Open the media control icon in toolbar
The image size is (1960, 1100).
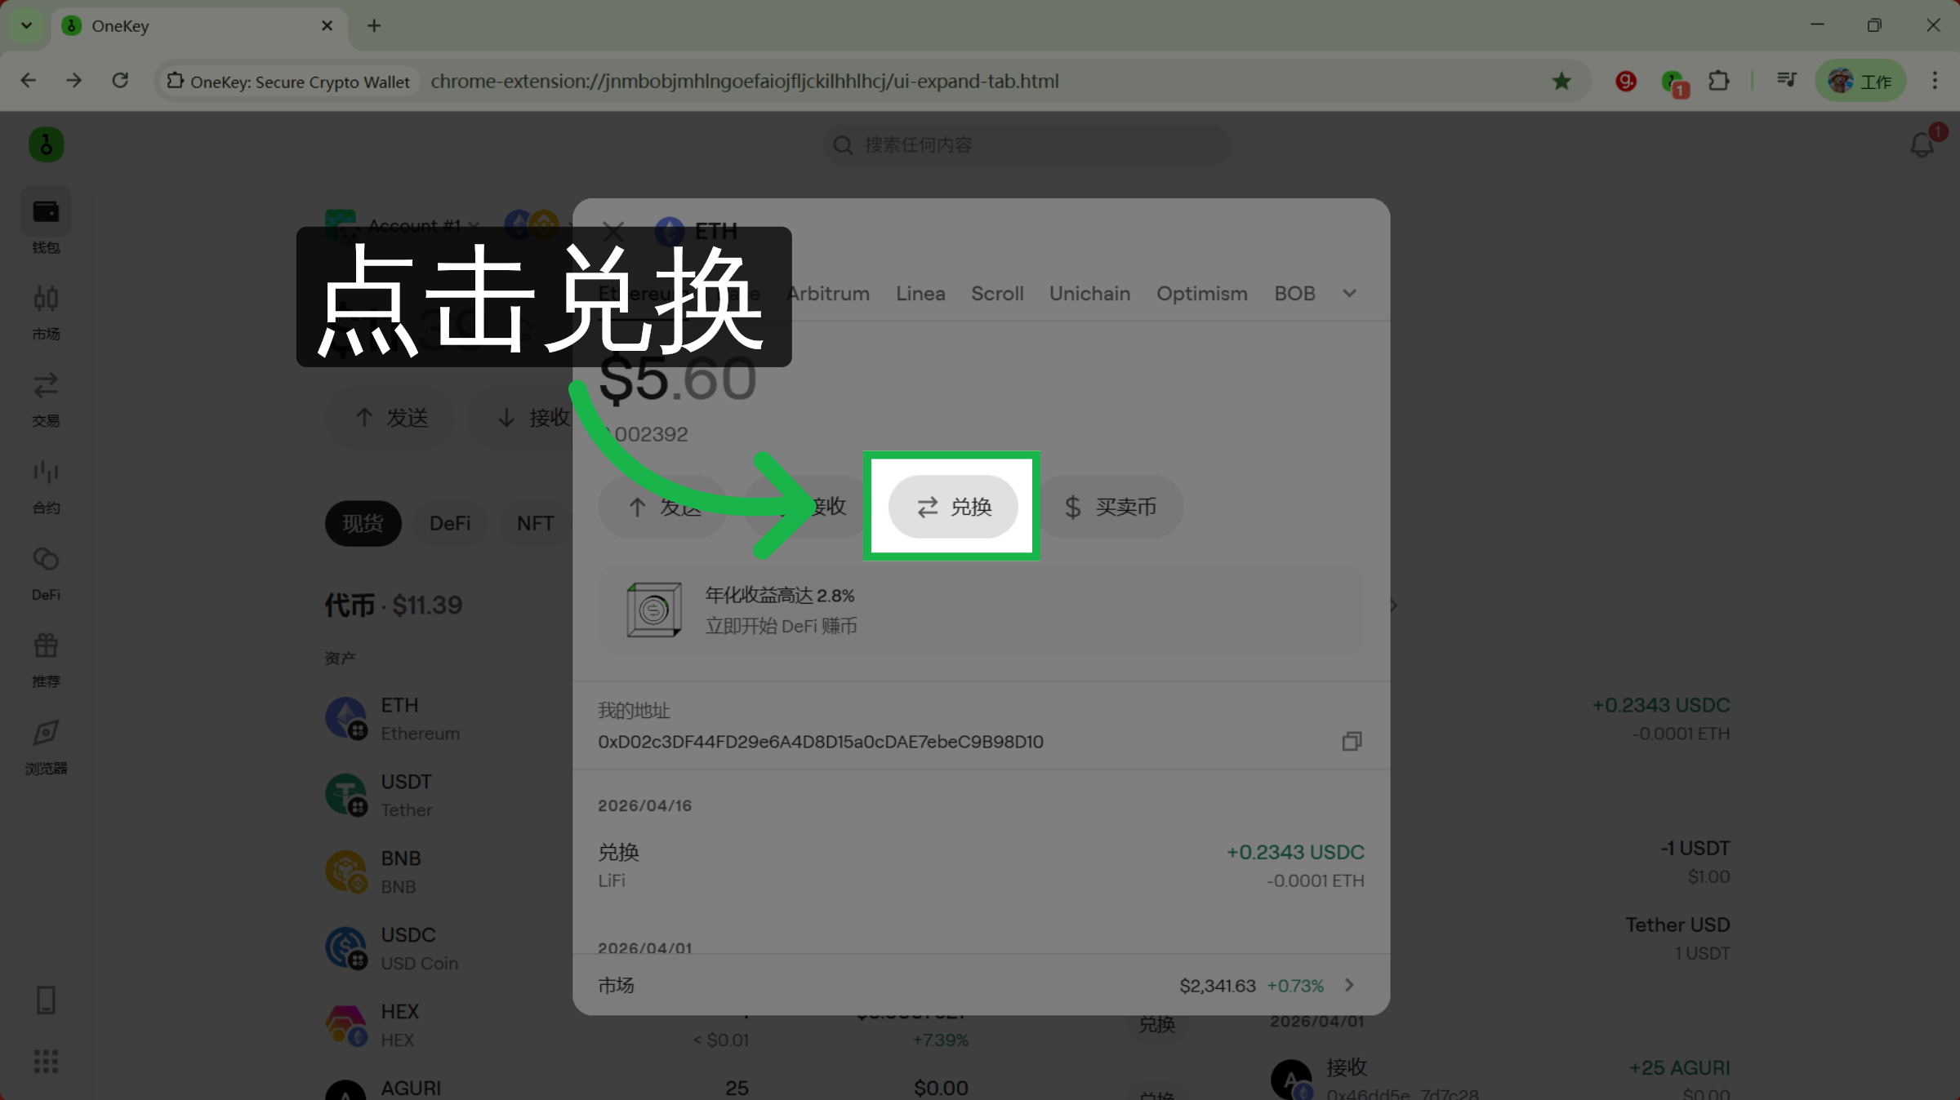[x=1786, y=81]
